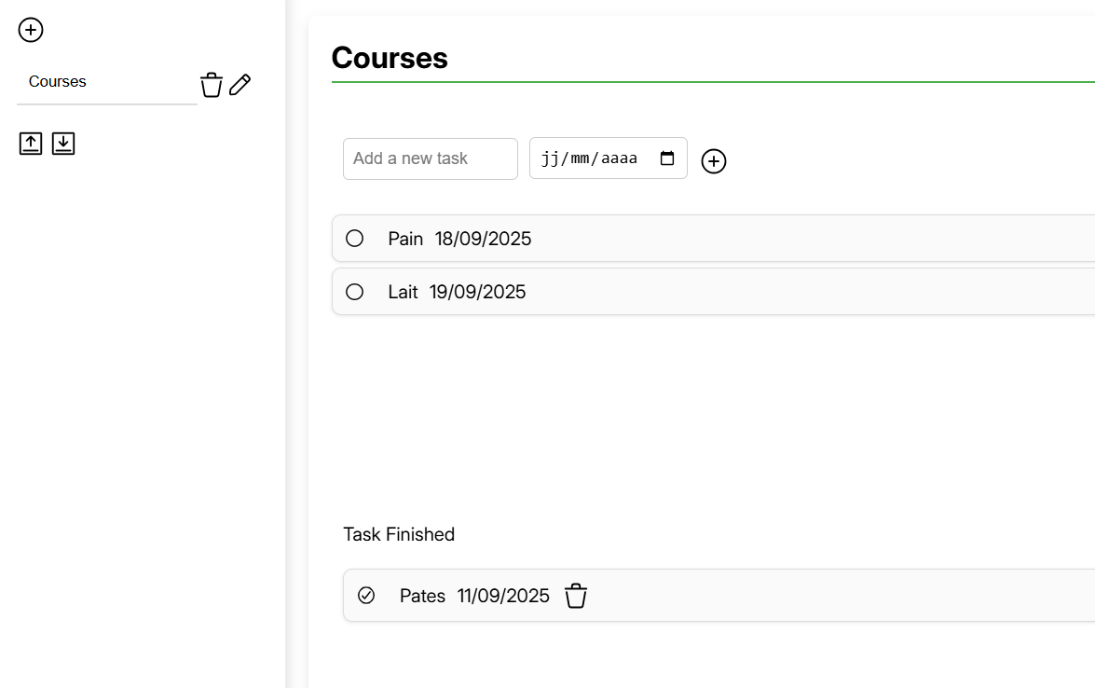Click the Task Finished section label
This screenshot has width=1095, height=688.
[x=399, y=534]
